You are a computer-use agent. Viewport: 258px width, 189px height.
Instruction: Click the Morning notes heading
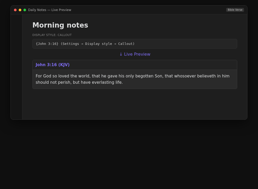point(60,25)
